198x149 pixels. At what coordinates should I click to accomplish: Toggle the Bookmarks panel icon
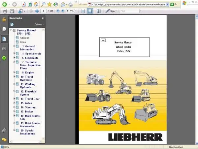pos(4,39)
